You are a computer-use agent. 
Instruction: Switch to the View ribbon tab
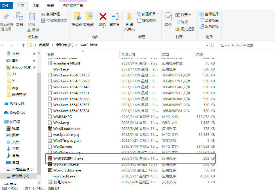pos(50,6)
